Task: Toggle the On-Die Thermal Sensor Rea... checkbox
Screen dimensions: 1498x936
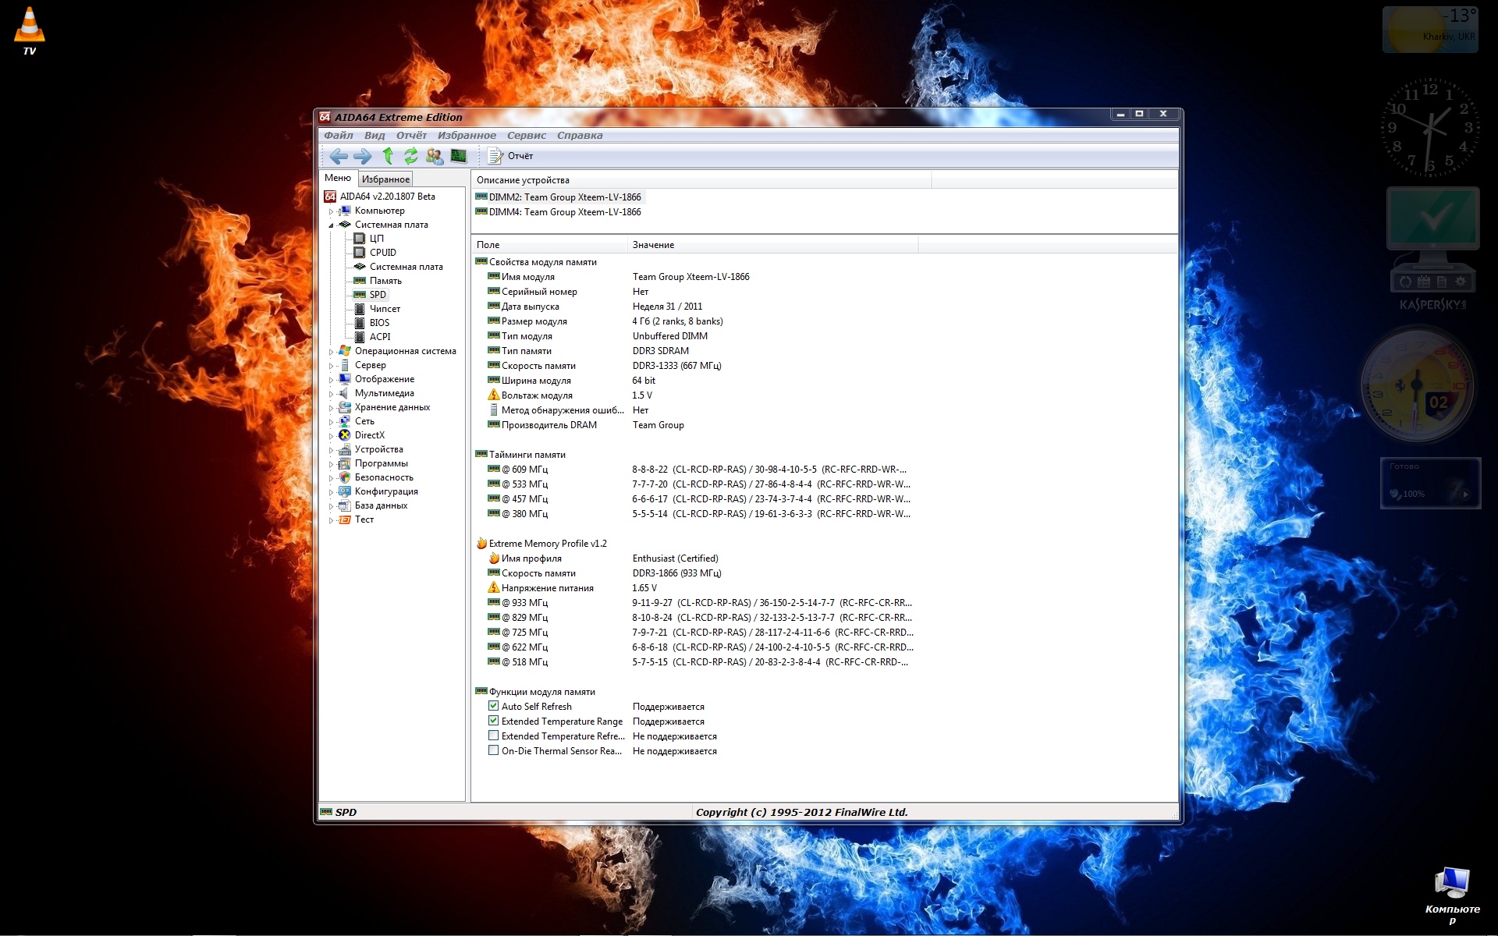Action: click(x=493, y=750)
